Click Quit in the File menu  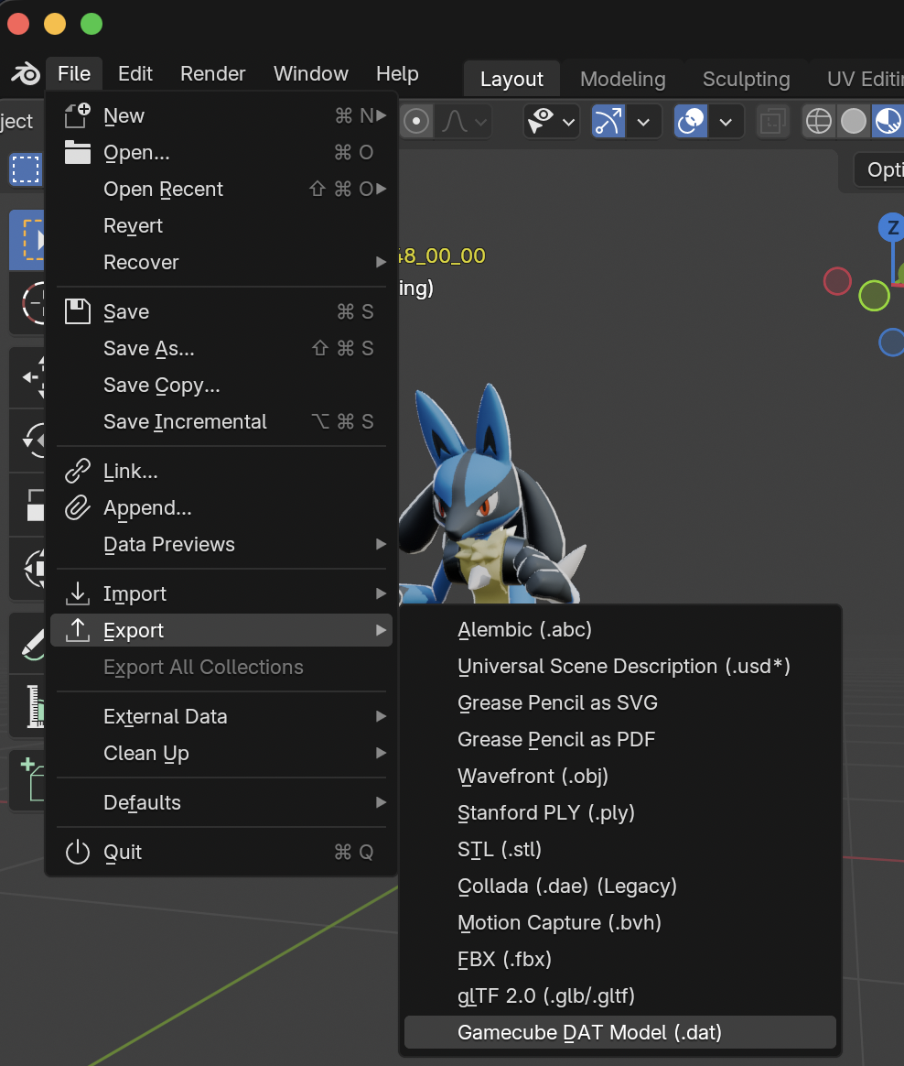click(221, 853)
